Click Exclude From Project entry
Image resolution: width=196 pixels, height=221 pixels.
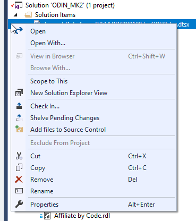click(93, 143)
